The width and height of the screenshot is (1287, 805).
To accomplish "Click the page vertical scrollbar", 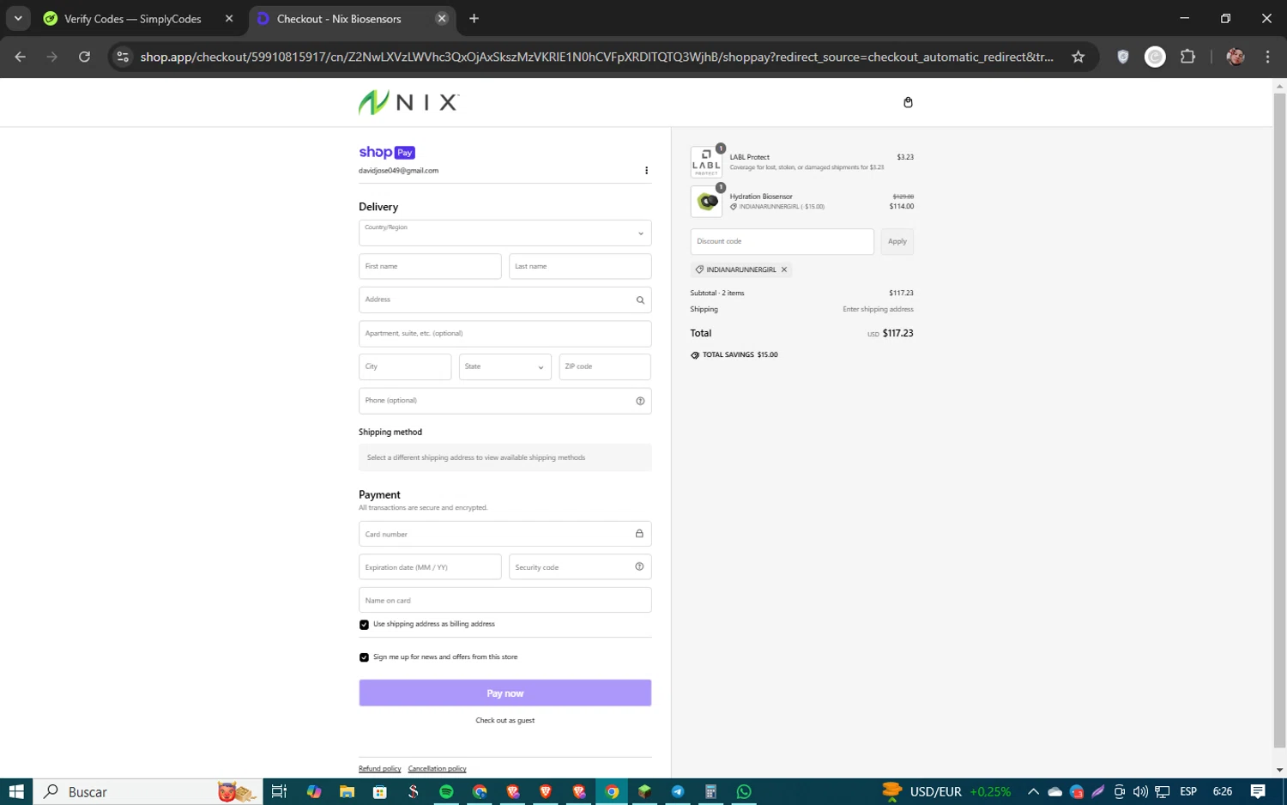I will pos(1279,421).
